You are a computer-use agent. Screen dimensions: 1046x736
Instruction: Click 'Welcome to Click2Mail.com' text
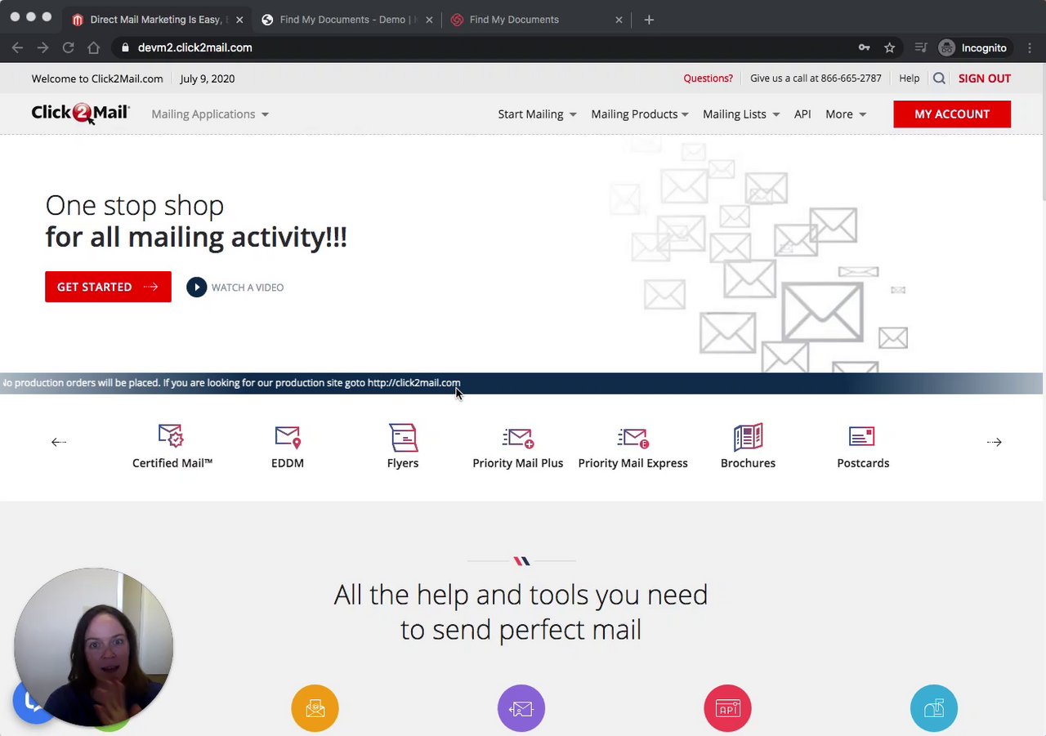click(x=97, y=78)
